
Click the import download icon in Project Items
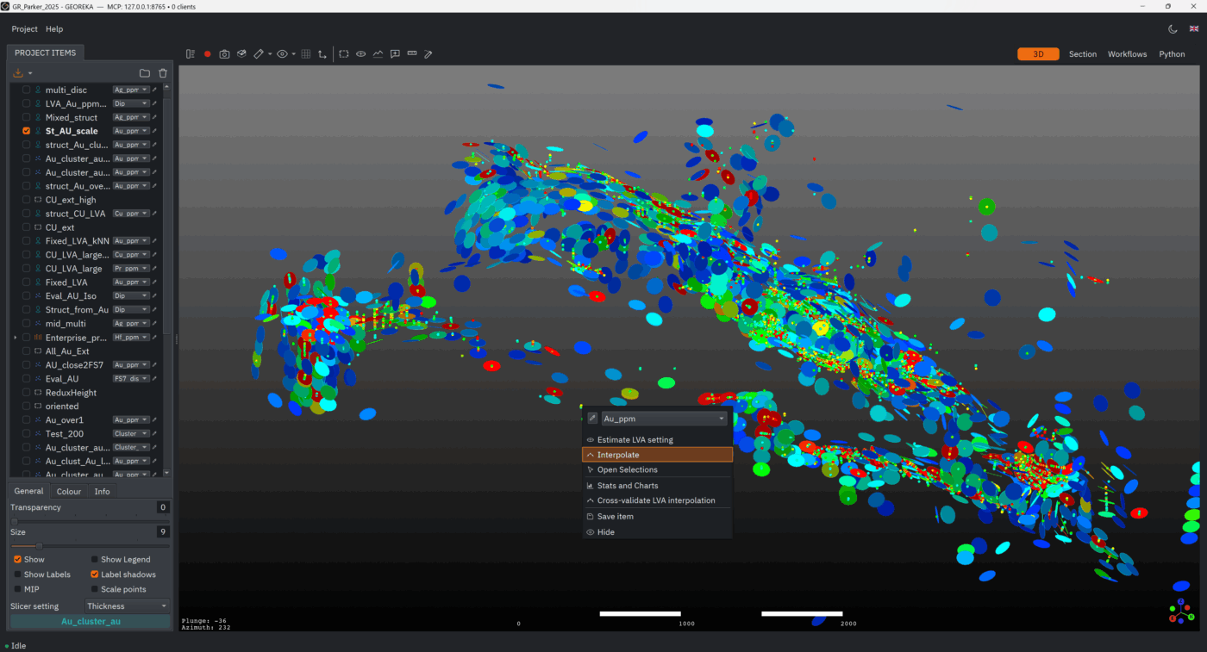pyautogui.click(x=18, y=73)
